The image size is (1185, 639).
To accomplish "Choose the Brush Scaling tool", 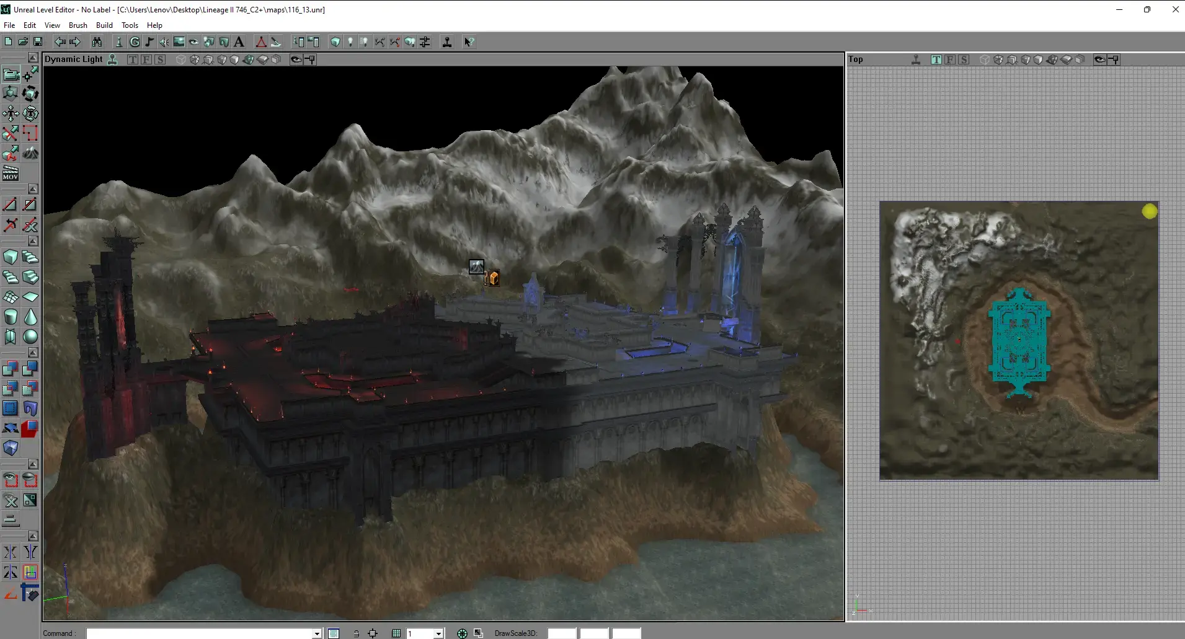I will click(11, 94).
